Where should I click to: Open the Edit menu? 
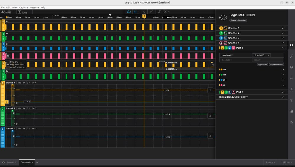(8, 7)
